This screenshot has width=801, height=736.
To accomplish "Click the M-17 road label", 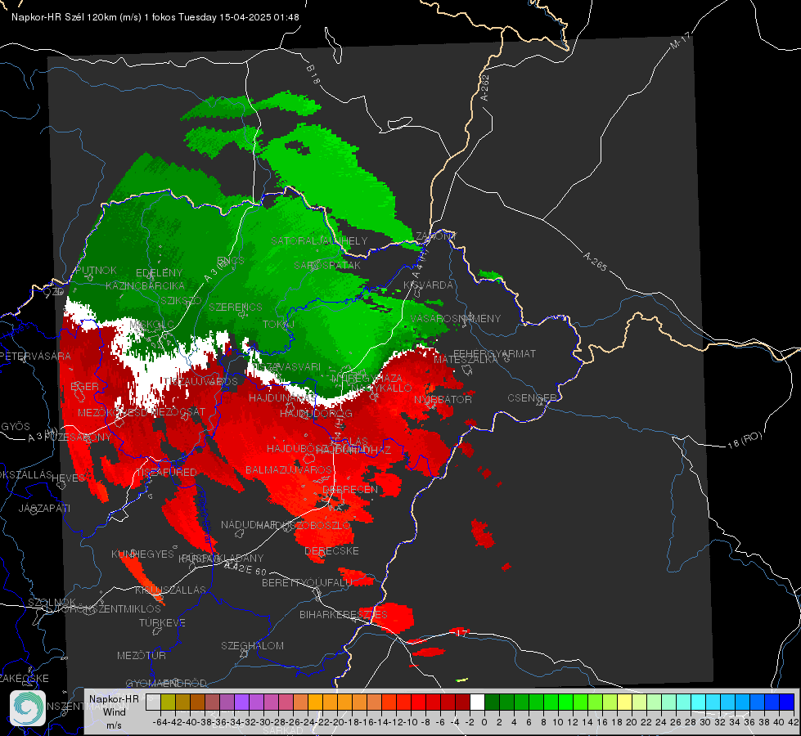I will [x=681, y=40].
